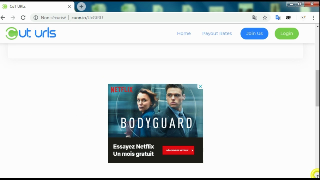Click the Netflix logo in the ad

(x=122, y=89)
